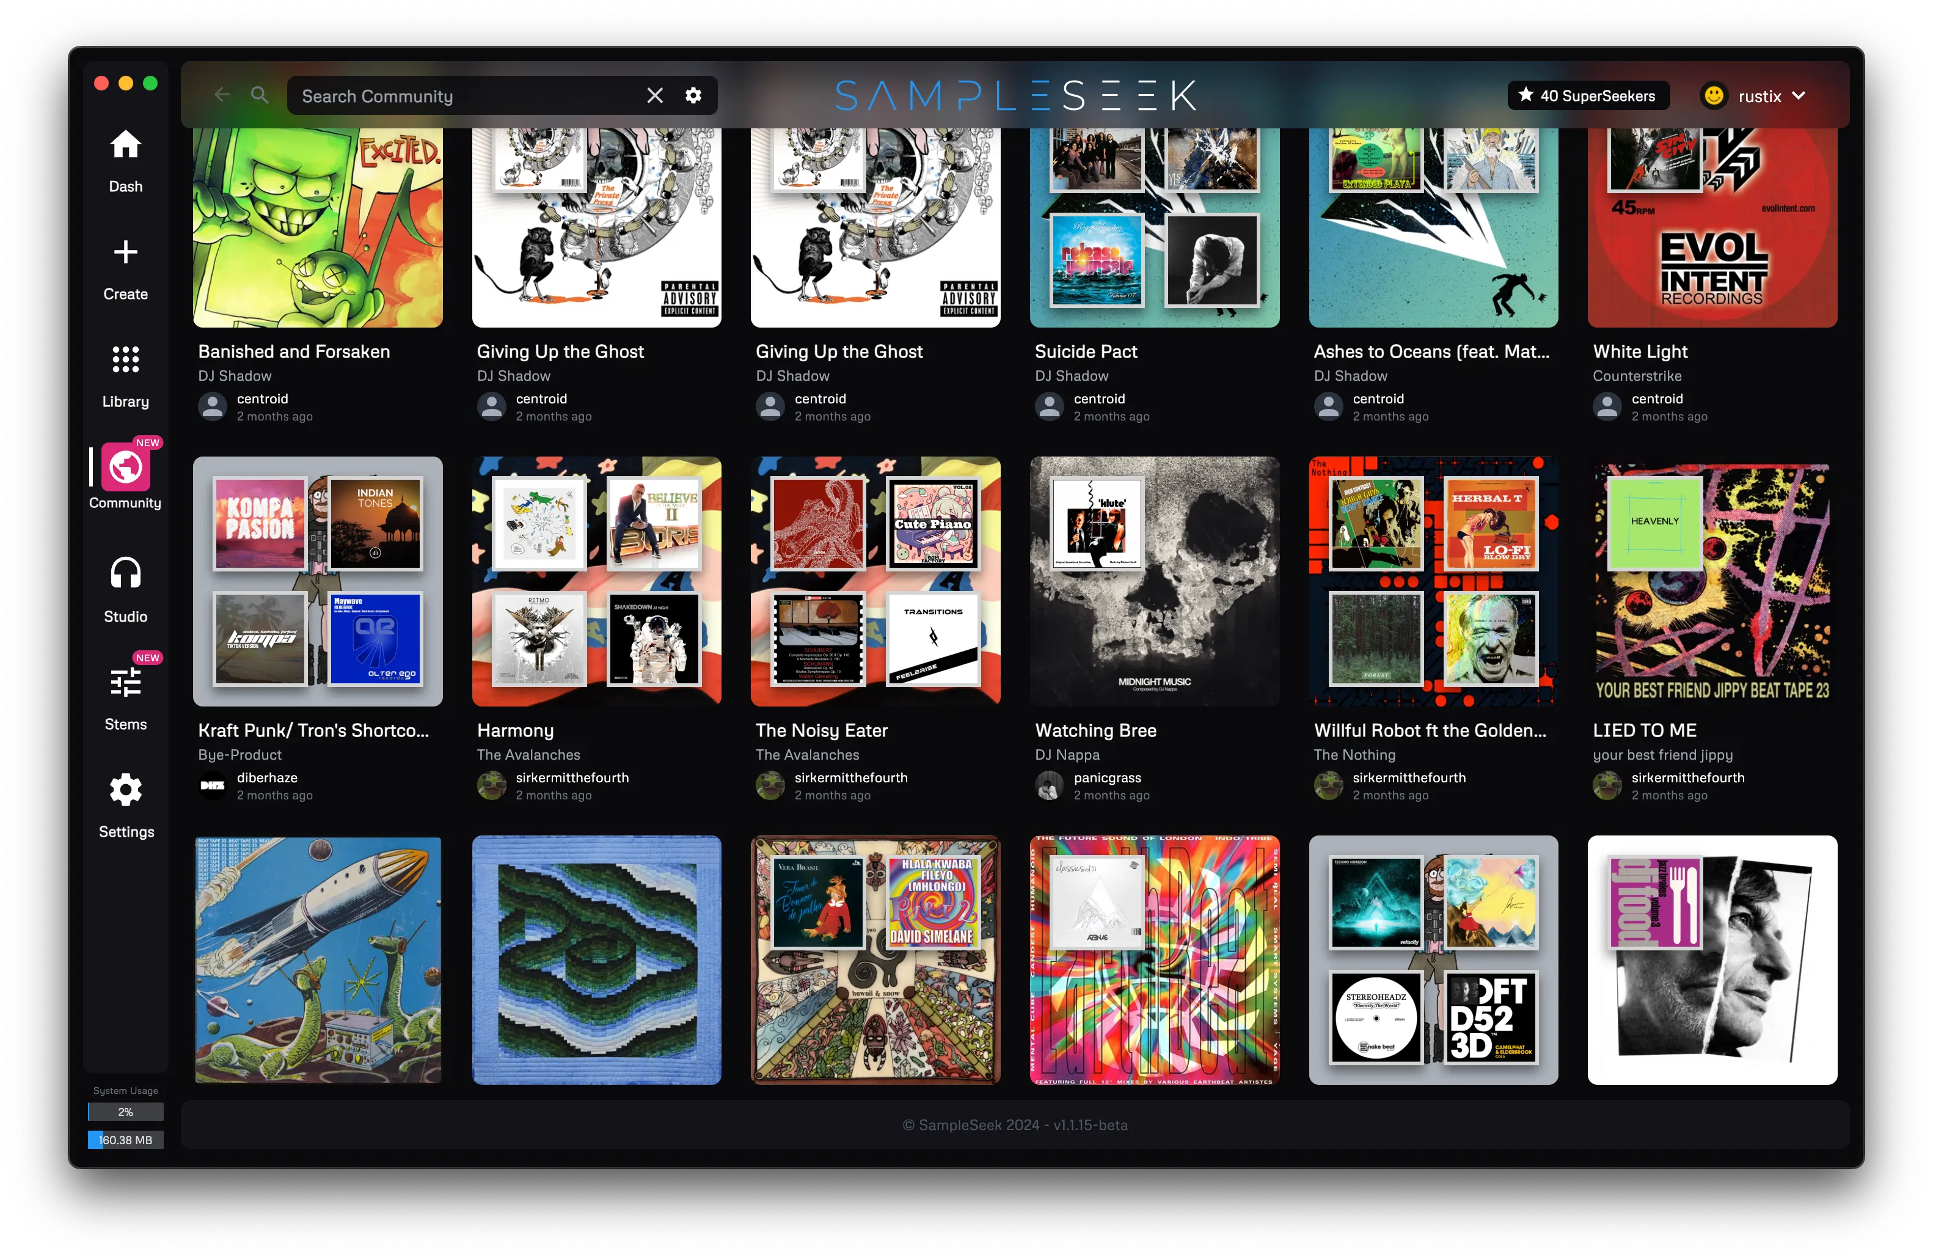Open the White Light Evol Intent cover
This screenshot has width=1933, height=1259.
click(x=1712, y=227)
